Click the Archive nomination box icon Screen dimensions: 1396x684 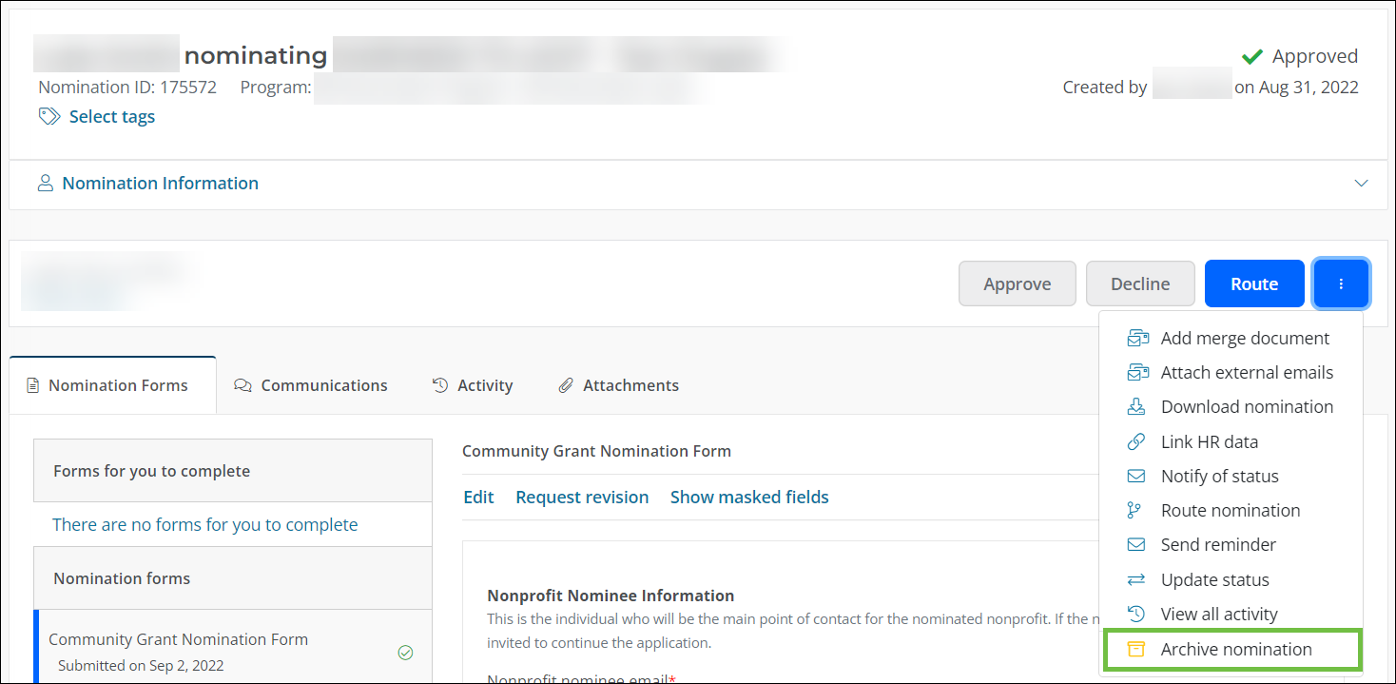pos(1135,649)
